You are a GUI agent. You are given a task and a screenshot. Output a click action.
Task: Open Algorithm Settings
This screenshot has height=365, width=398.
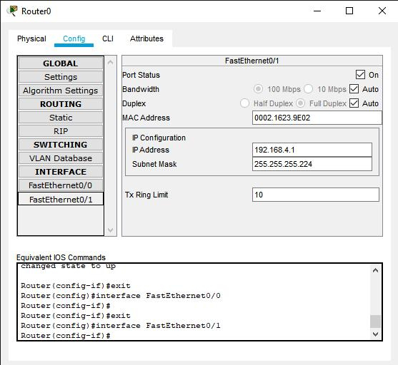61,91
